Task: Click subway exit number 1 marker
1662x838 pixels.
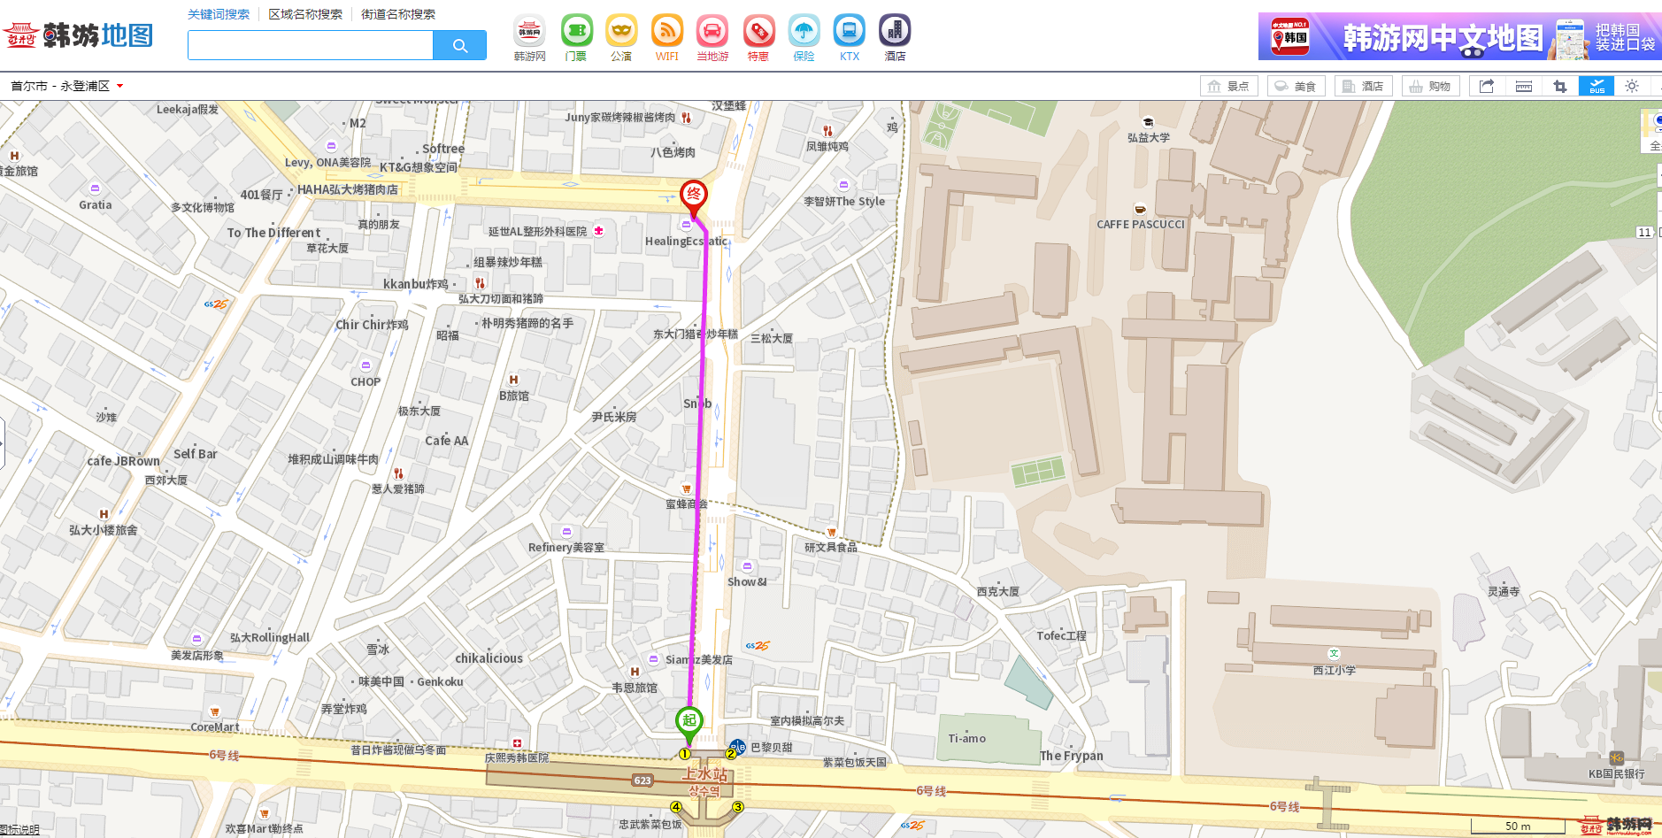Action: [x=684, y=754]
